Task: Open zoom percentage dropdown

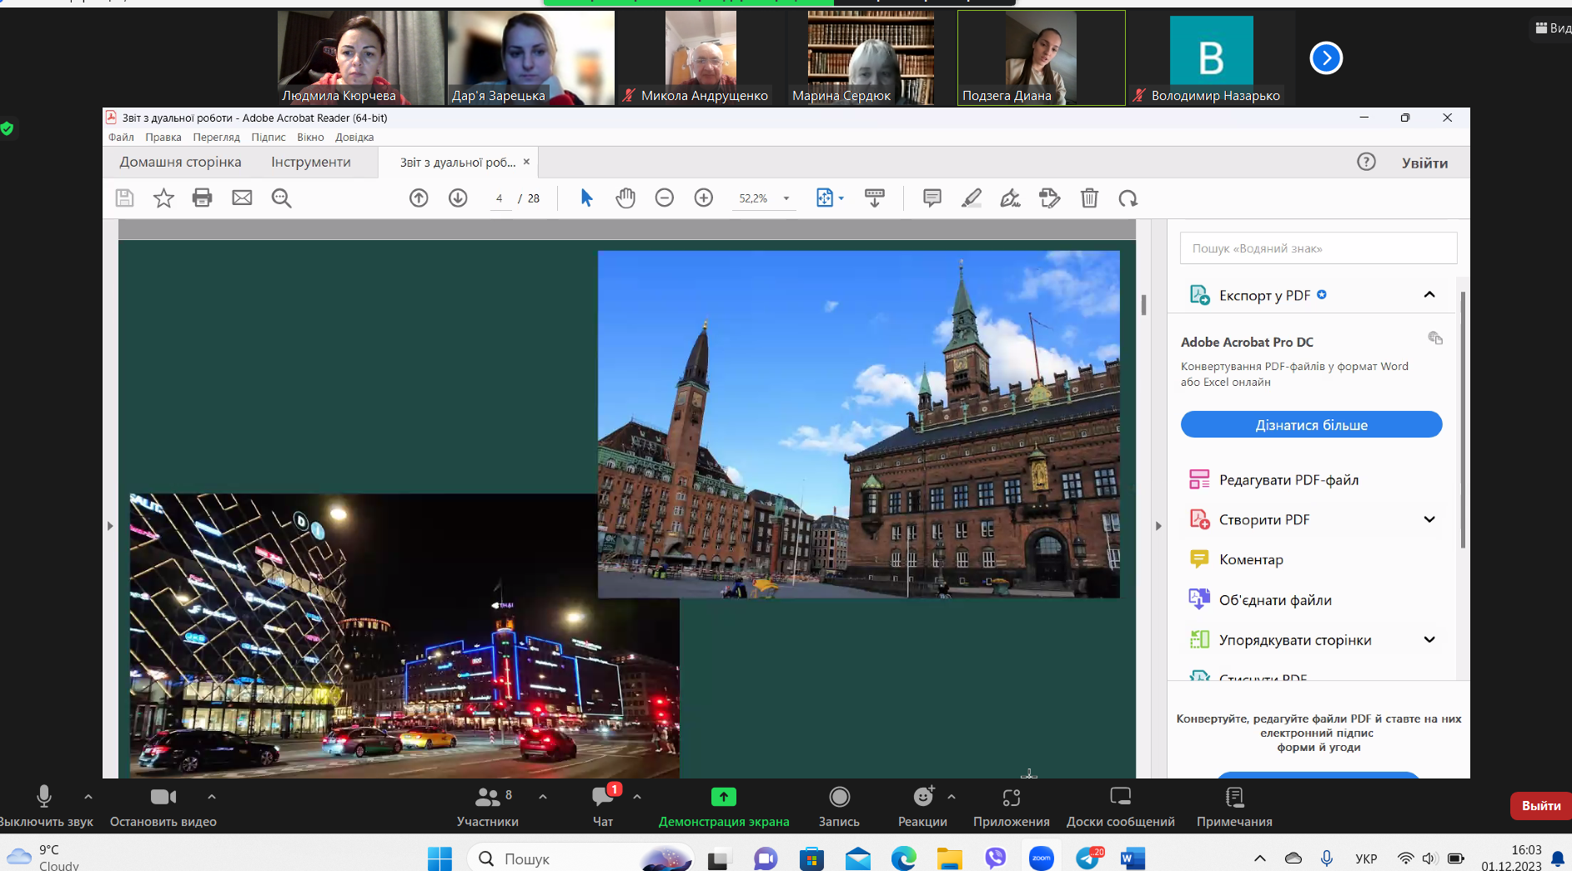Action: pos(786,198)
